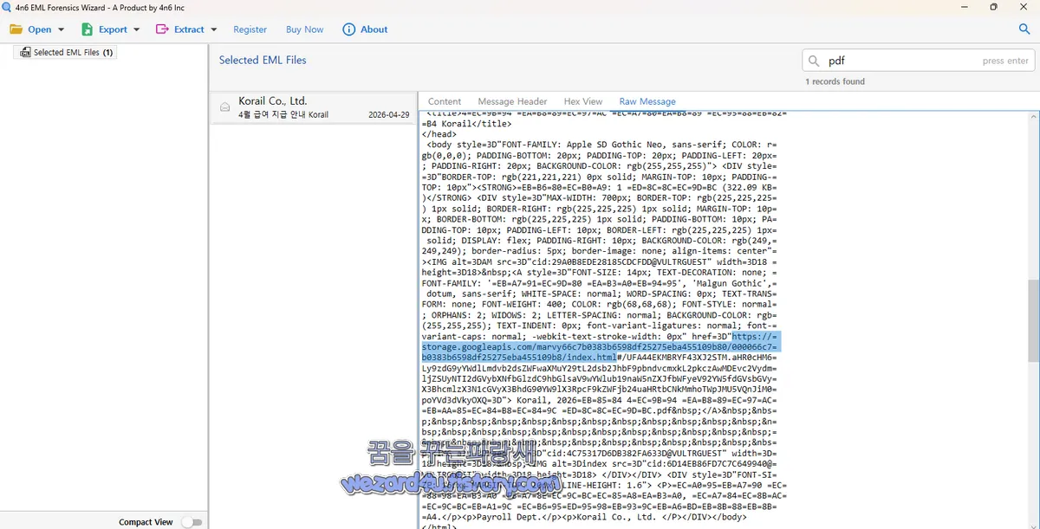
Task: Click the envelope icon beside Korail Co., Ltd.
Action: [x=225, y=107]
